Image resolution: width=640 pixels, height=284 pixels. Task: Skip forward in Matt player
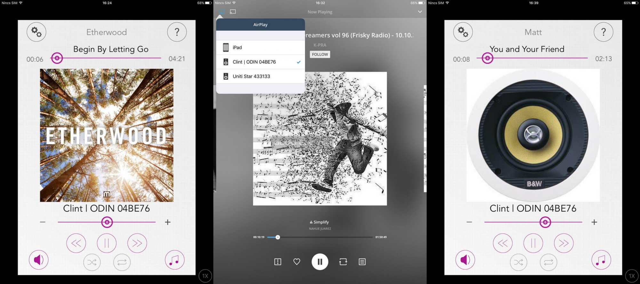point(564,243)
